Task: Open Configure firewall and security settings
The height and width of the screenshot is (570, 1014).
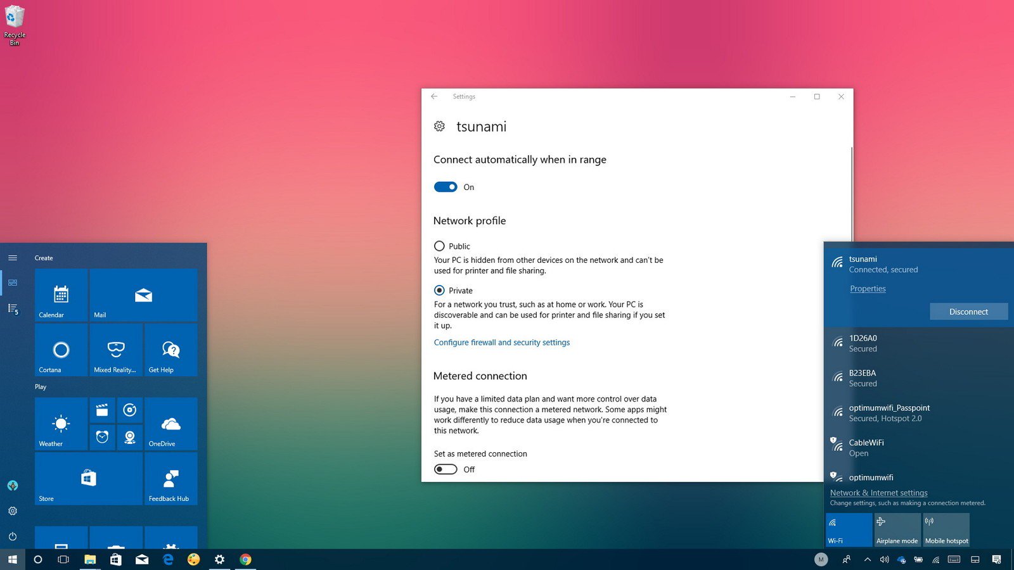Action: pos(501,342)
